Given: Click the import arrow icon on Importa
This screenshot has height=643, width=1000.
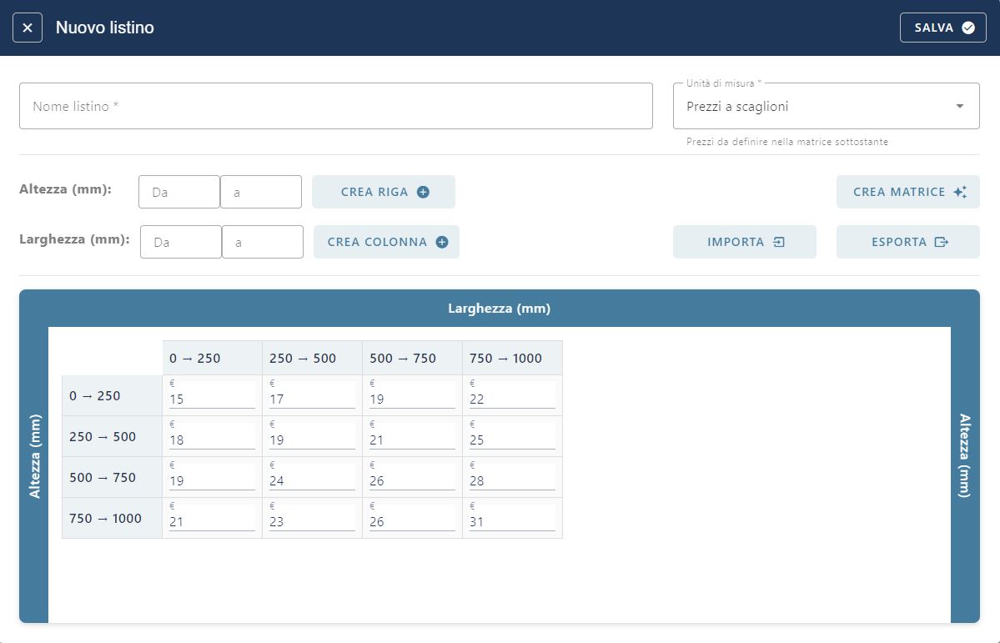Looking at the screenshot, I should coord(779,242).
